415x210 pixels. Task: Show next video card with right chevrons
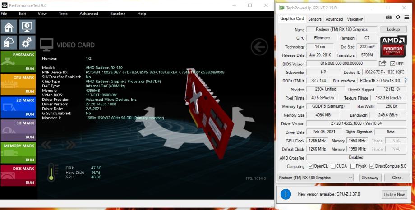[x=70, y=144]
